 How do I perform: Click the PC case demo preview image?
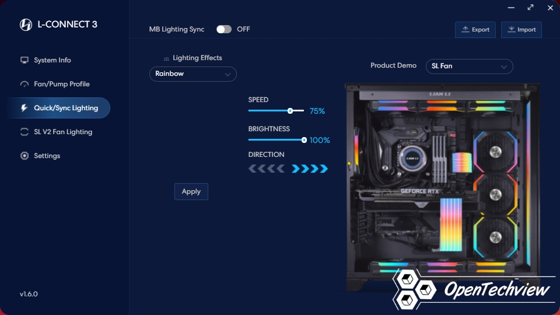pos(443,187)
